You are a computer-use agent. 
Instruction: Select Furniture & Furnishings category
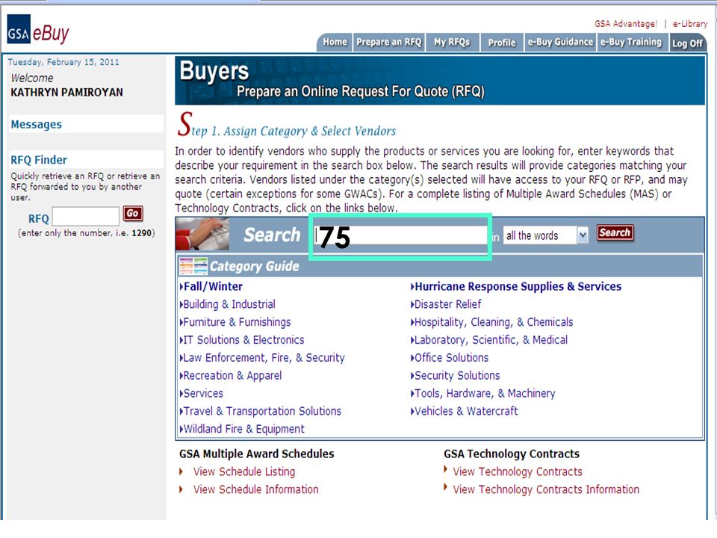(x=235, y=322)
